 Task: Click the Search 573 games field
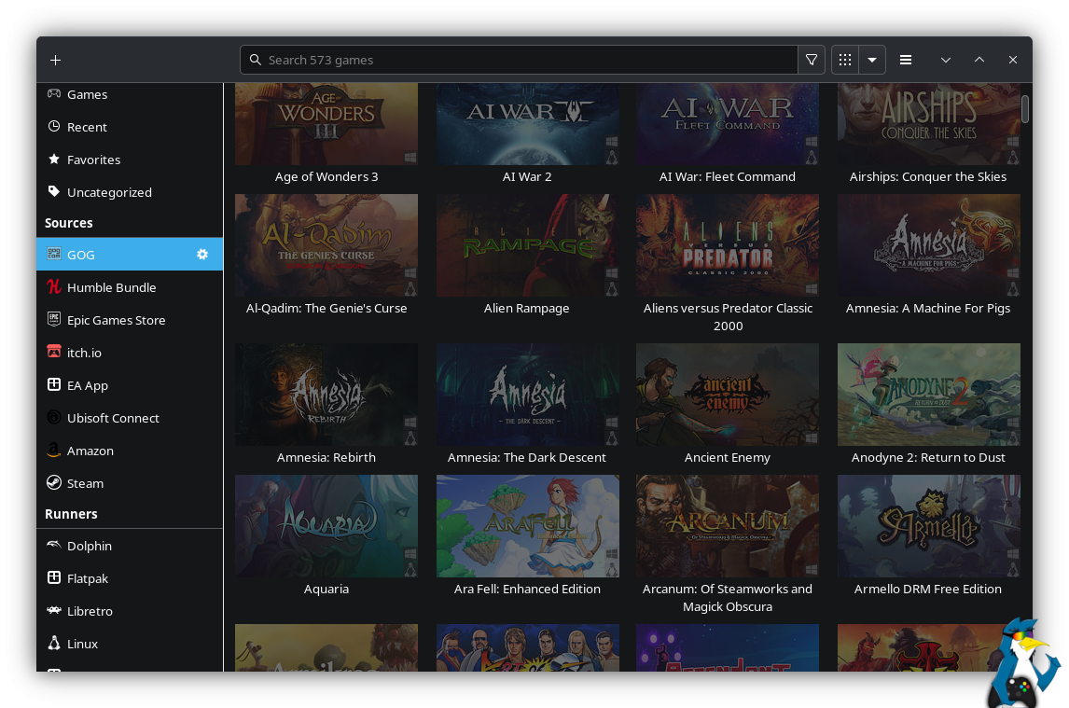point(522,60)
